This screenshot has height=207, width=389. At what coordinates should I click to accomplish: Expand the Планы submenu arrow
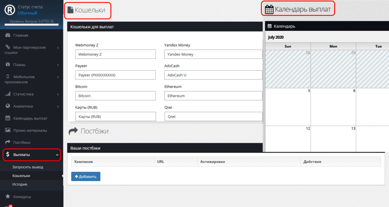57,65
